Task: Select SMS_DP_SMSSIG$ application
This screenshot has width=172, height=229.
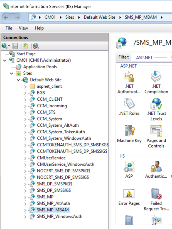Action: [54, 190]
